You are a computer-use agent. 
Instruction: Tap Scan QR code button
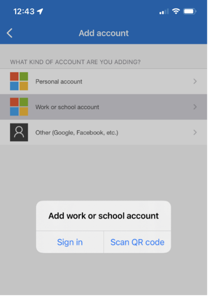coord(137,242)
